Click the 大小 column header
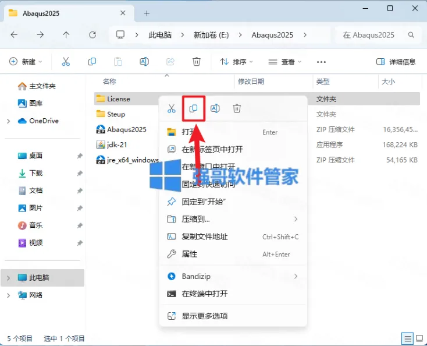Screen dimensions: 427x346 coord(389,82)
